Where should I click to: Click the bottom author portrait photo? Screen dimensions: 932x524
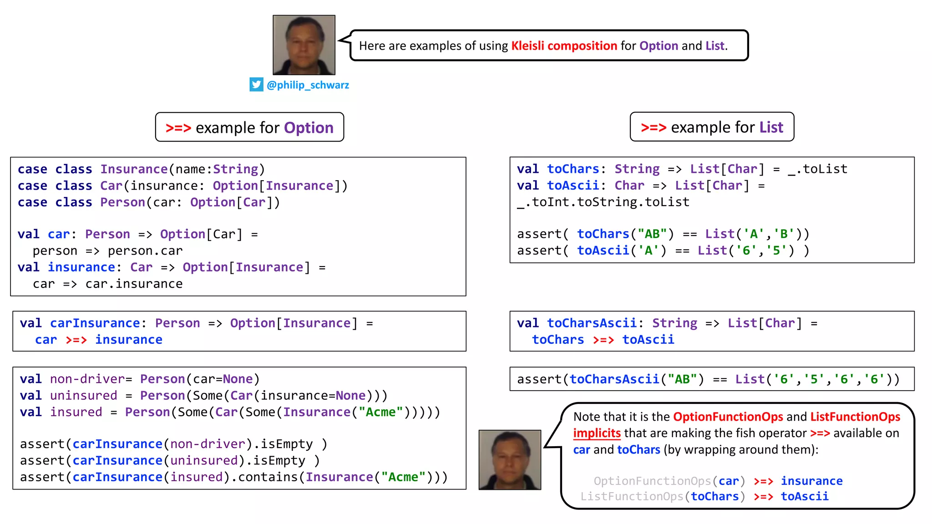click(510, 459)
